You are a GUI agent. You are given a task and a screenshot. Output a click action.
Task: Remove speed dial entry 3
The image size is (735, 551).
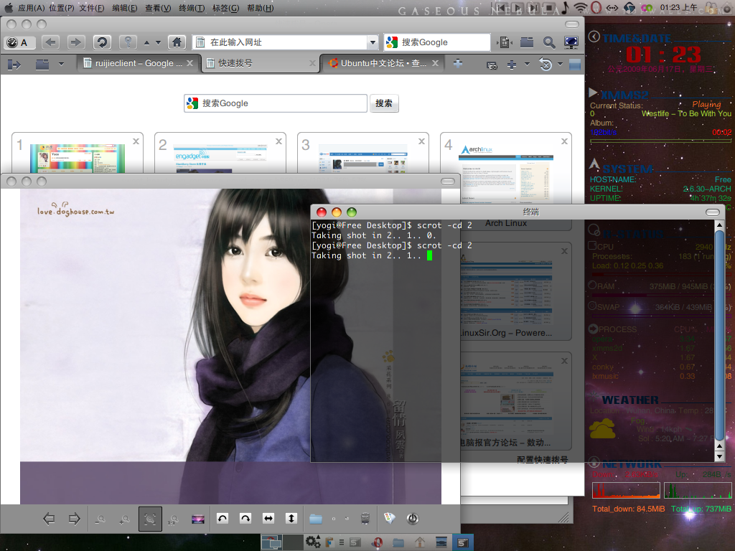click(x=421, y=141)
